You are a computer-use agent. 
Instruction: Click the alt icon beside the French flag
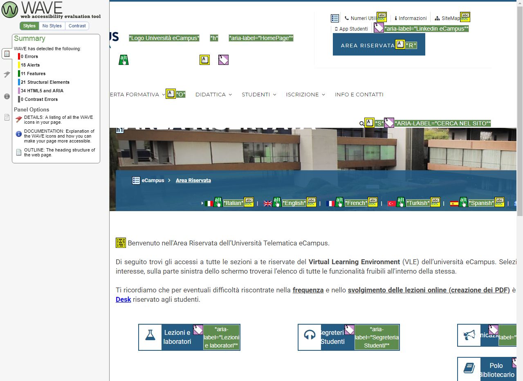[340, 202]
